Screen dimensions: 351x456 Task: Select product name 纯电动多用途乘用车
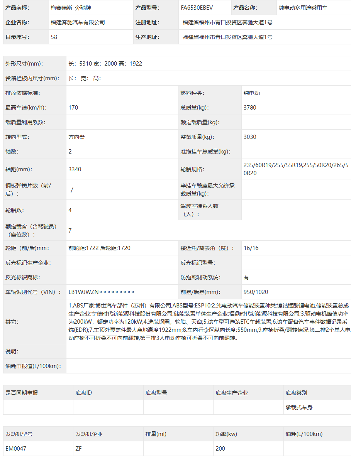303,8
